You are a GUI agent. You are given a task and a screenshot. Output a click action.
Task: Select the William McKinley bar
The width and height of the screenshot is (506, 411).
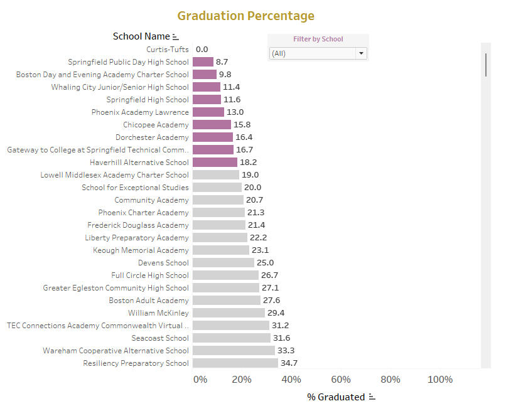(x=229, y=313)
